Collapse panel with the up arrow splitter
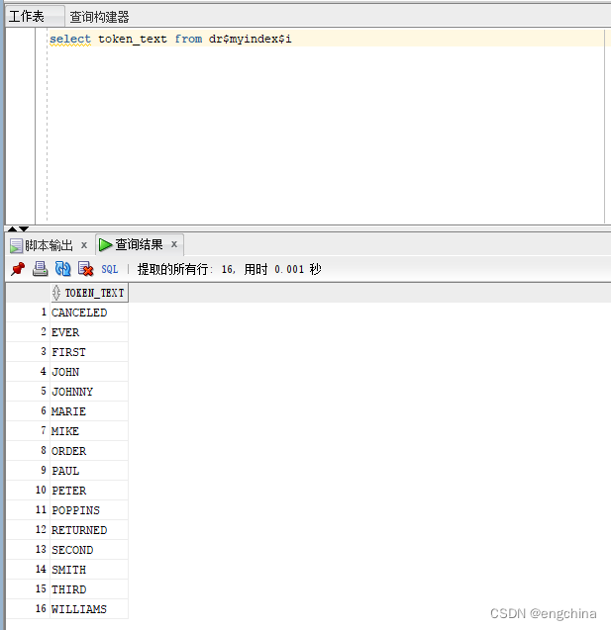Screen dimensions: 611x630 click(x=13, y=229)
